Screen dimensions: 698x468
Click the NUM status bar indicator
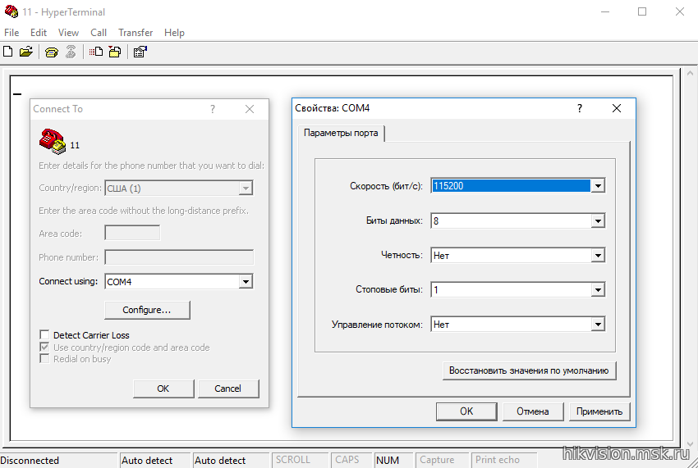coord(388,460)
